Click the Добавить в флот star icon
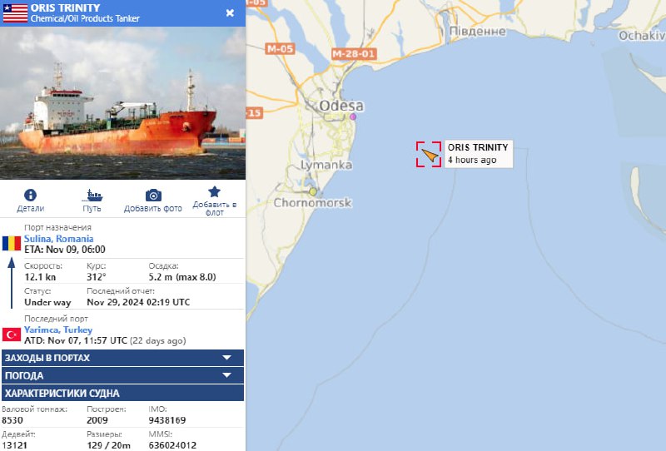 coord(215,191)
